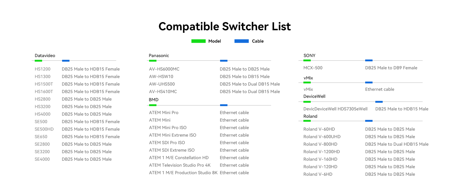
Task: Click DB25 Male to DB9 Female cable text
Action: point(391,68)
